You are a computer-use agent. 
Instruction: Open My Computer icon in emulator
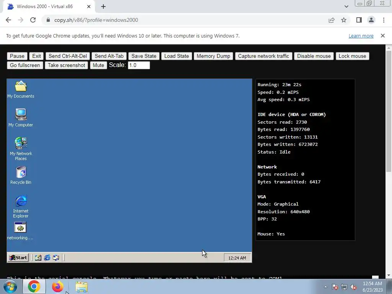(x=21, y=118)
